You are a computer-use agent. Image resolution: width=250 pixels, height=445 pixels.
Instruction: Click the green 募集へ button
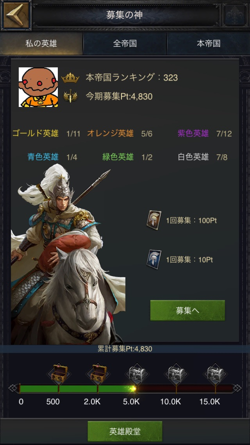(x=187, y=311)
